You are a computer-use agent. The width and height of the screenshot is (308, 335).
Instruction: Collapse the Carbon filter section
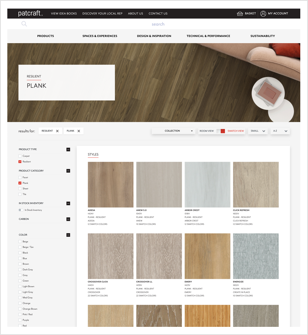68,219
